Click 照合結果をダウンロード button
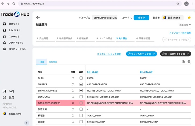Viewport: 195px width, 126px height. [x=175, y=54]
